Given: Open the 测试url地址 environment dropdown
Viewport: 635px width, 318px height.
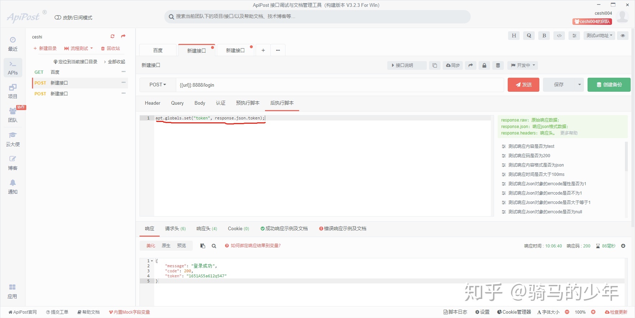Looking at the screenshot, I should coord(599,36).
